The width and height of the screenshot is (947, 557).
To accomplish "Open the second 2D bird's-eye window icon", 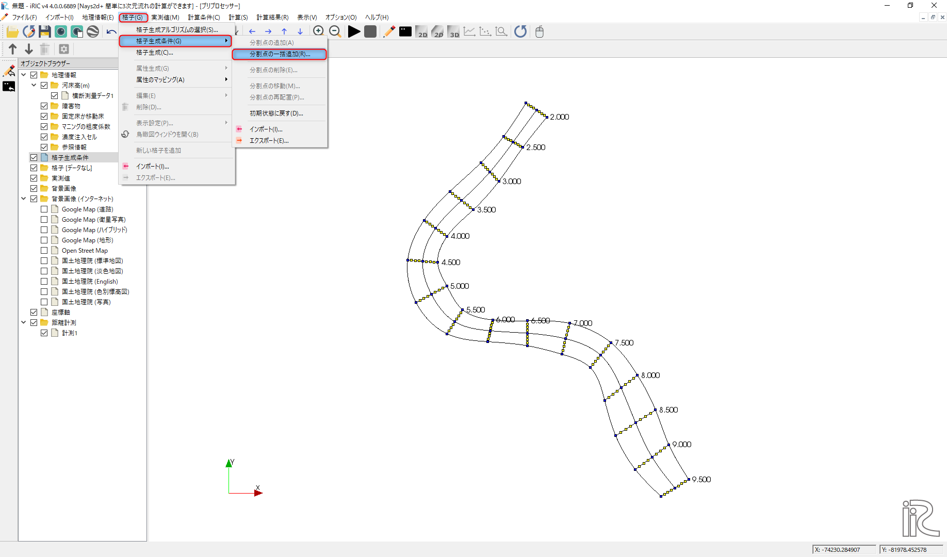I will click(437, 32).
